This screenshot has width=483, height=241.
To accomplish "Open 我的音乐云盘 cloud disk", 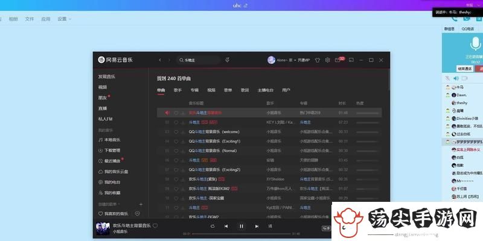I will pos(113,172).
